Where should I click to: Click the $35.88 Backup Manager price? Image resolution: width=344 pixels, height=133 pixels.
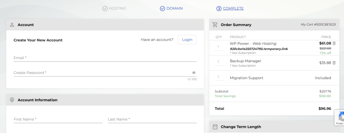tap(325, 63)
